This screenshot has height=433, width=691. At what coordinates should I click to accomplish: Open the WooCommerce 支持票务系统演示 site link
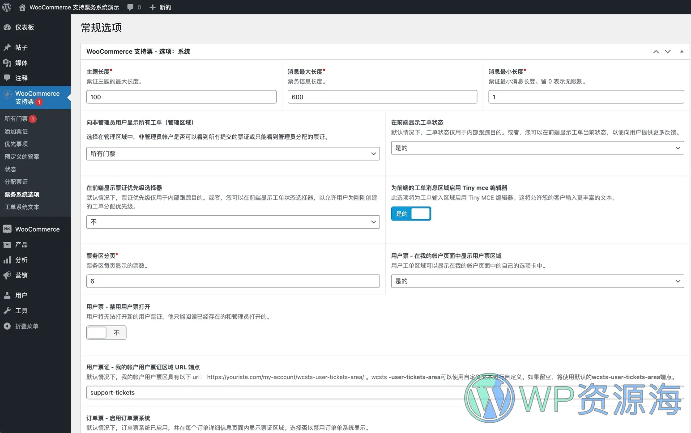click(x=74, y=7)
